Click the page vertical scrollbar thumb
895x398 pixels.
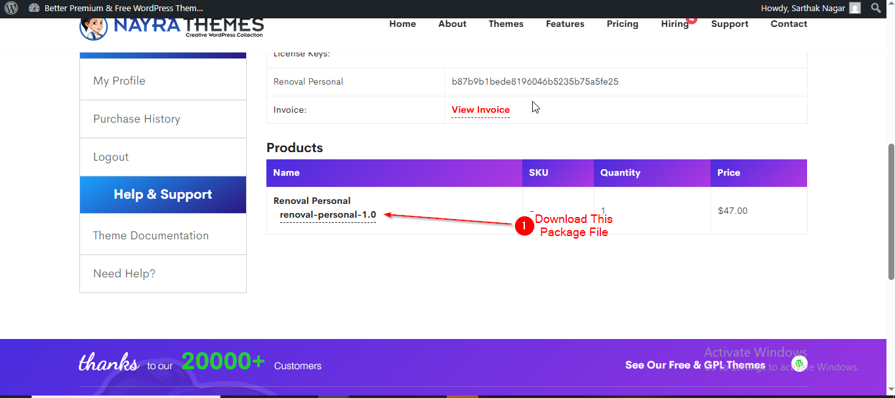coord(890,210)
